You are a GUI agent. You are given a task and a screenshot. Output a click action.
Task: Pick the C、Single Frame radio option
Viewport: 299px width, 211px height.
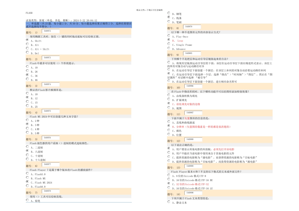point(169,44)
